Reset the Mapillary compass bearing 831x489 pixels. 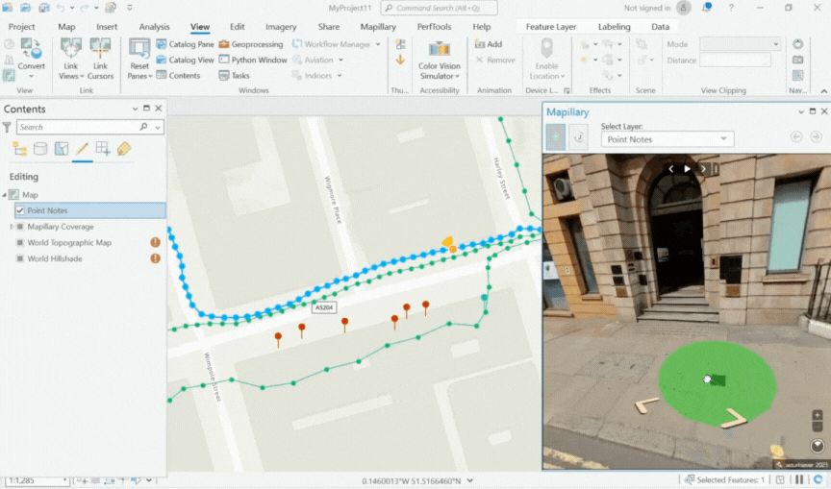point(818,446)
